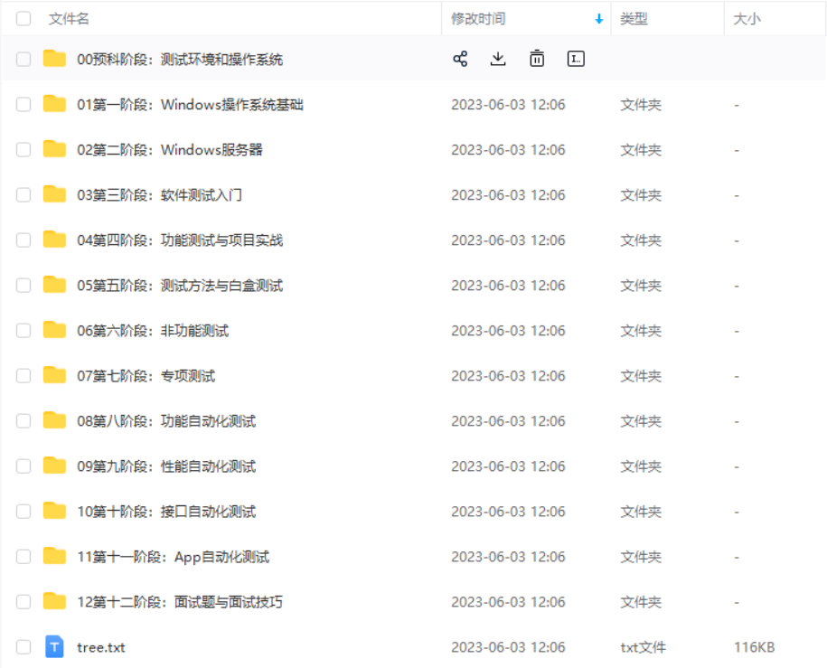The height and width of the screenshot is (668, 827).
Task: Sort by the 大小 column header
Action: tap(747, 19)
